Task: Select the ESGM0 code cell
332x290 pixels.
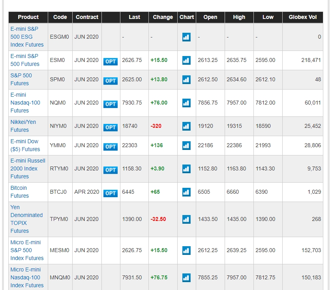Action: [60, 37]
